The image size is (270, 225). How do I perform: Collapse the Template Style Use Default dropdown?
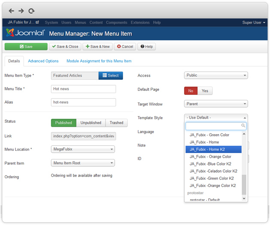point(216,117)
